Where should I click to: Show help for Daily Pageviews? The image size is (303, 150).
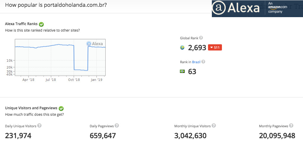(117, 125)
